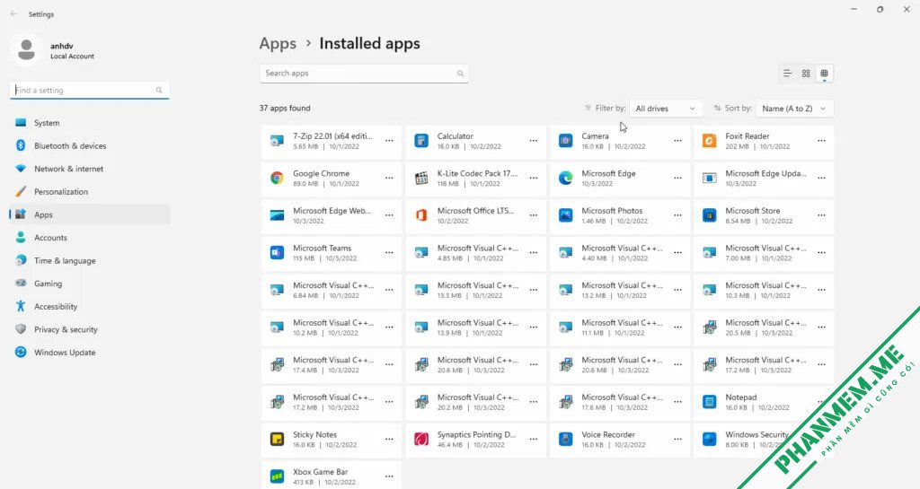Click the Microsoft Edge app icon
Image resolution: width=920 pixels, height=489 pixels.
[566, 178]
